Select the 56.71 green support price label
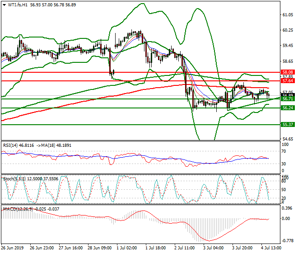This screenshot has width=298, height=253. point(288,99)
